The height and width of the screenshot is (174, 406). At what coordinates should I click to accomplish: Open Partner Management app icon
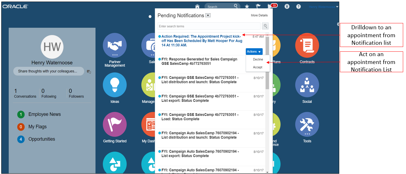115,45
